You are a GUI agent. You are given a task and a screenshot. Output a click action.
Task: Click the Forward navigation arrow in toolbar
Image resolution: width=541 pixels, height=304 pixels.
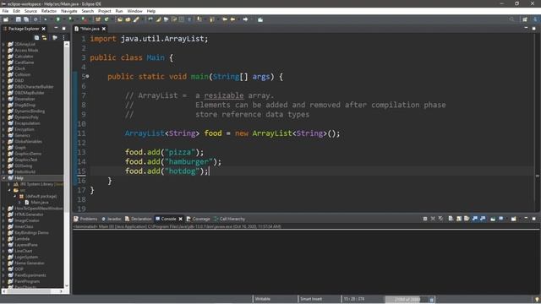pyautogui.click(x=245, y=19)
